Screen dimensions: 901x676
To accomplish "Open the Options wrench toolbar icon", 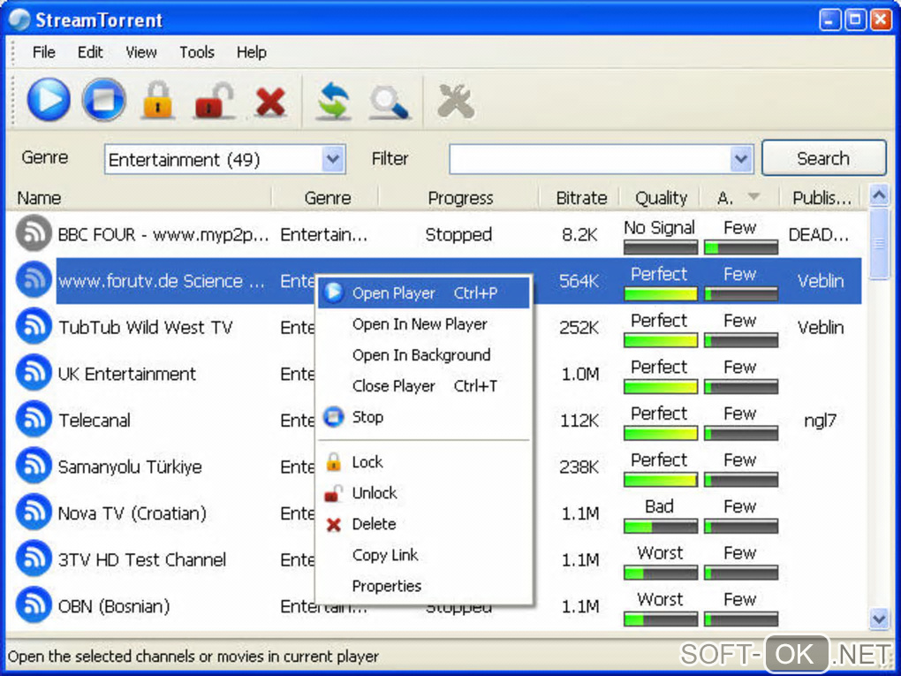I will click(x=456, y=101).
